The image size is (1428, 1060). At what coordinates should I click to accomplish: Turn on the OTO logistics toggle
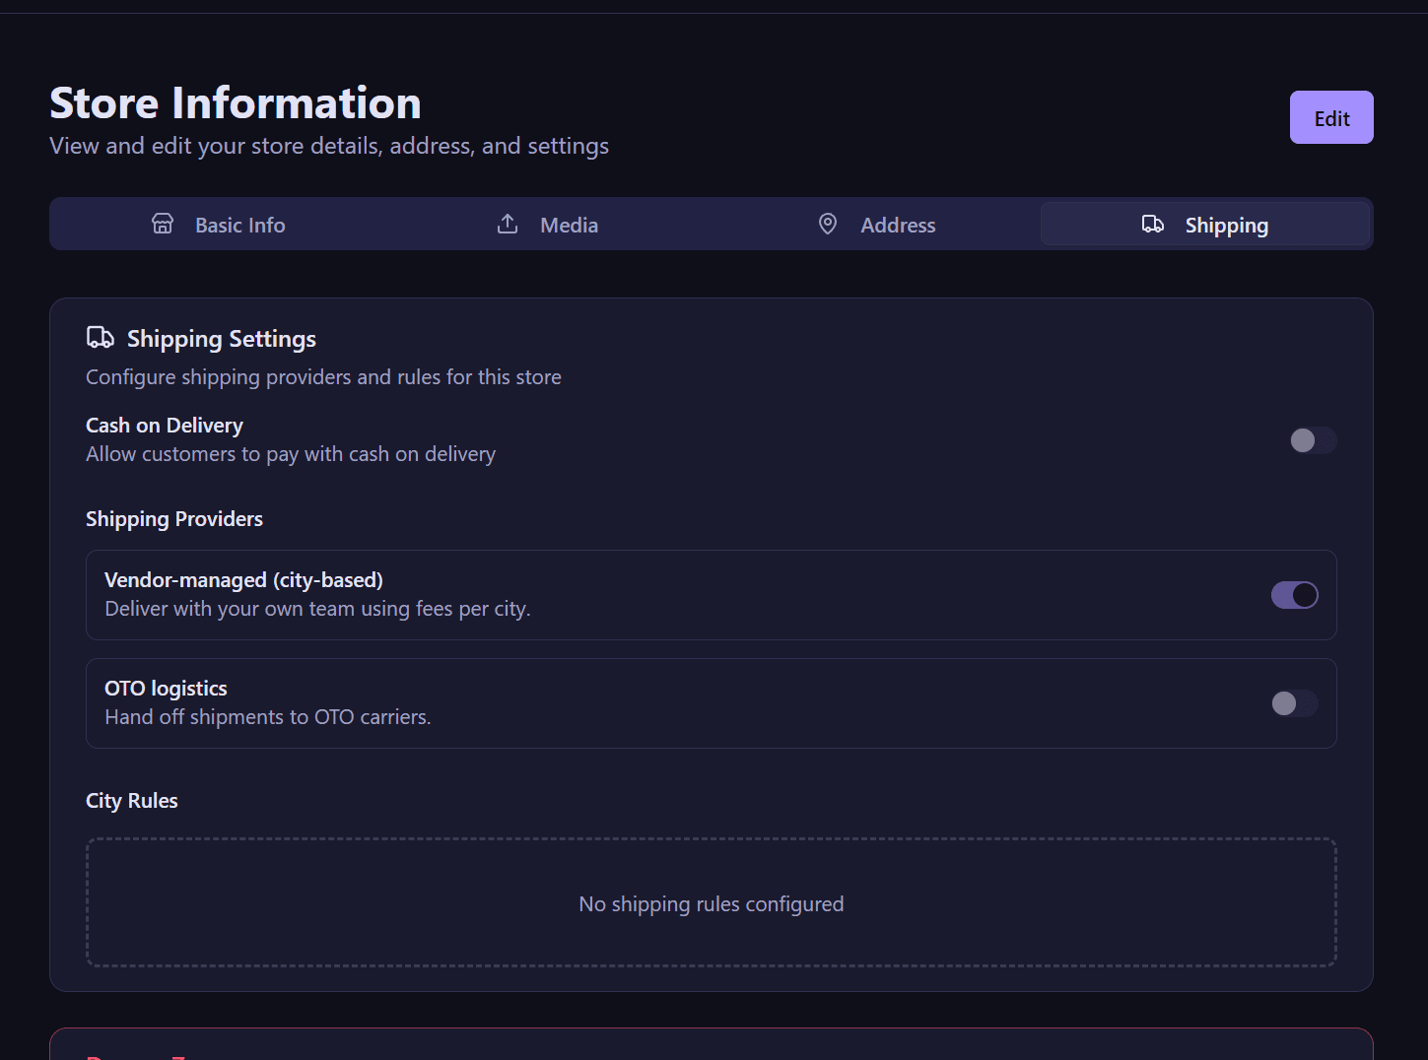pos(1295,703)
